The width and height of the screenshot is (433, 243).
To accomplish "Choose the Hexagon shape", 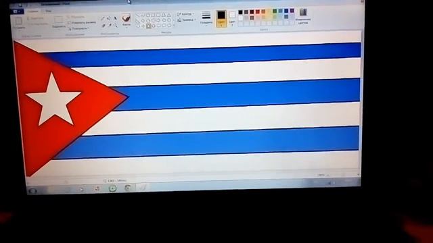I will click(154, 21).
